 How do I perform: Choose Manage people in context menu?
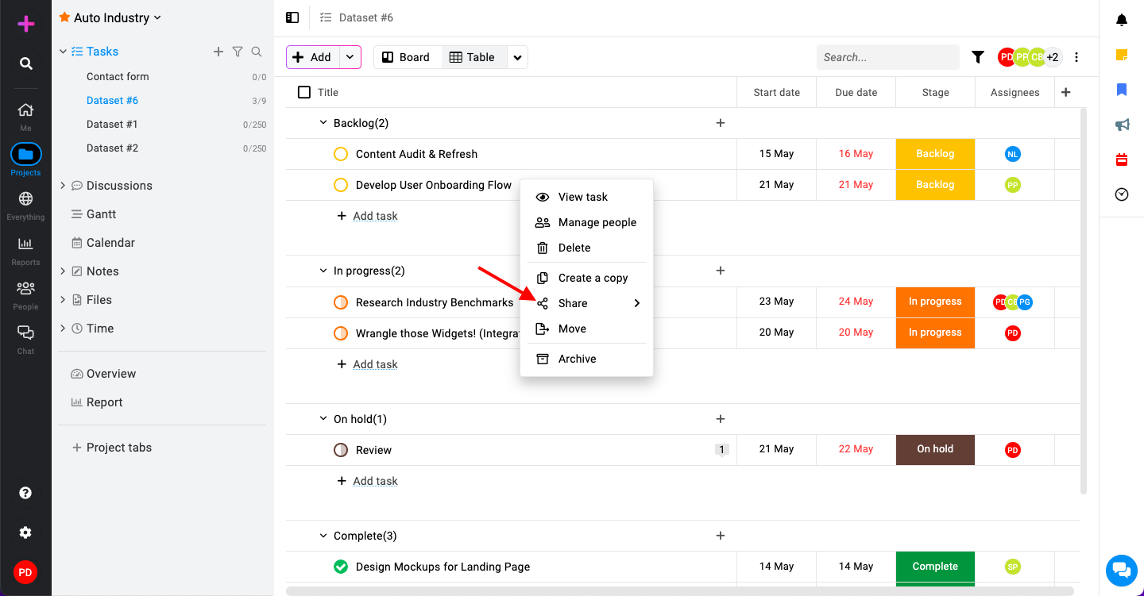tap(586, 222)
